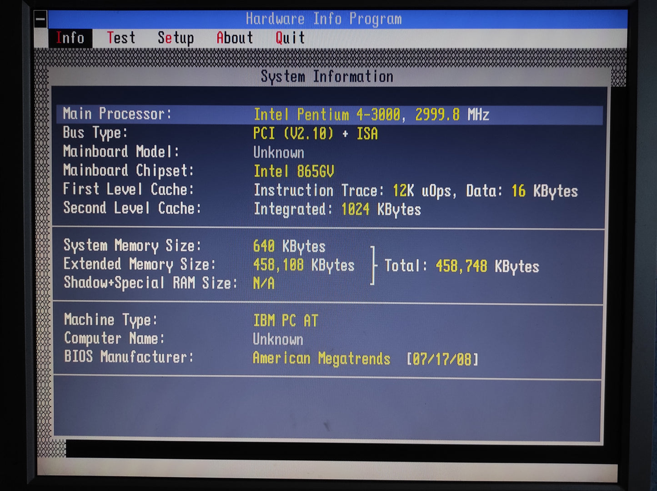Image resolution: width=657 pixels, height=491 pixels.
Task: Select the highlighted Main Processor row
Action: [x=329, y=114]
